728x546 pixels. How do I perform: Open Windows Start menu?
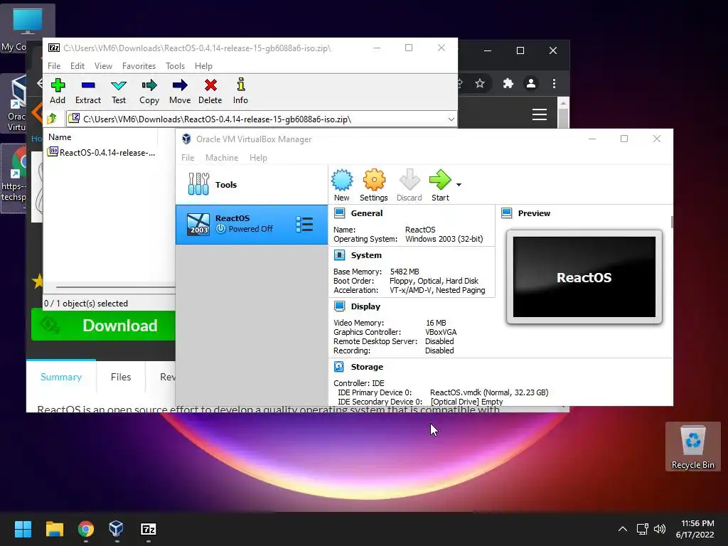pos(23,529)
